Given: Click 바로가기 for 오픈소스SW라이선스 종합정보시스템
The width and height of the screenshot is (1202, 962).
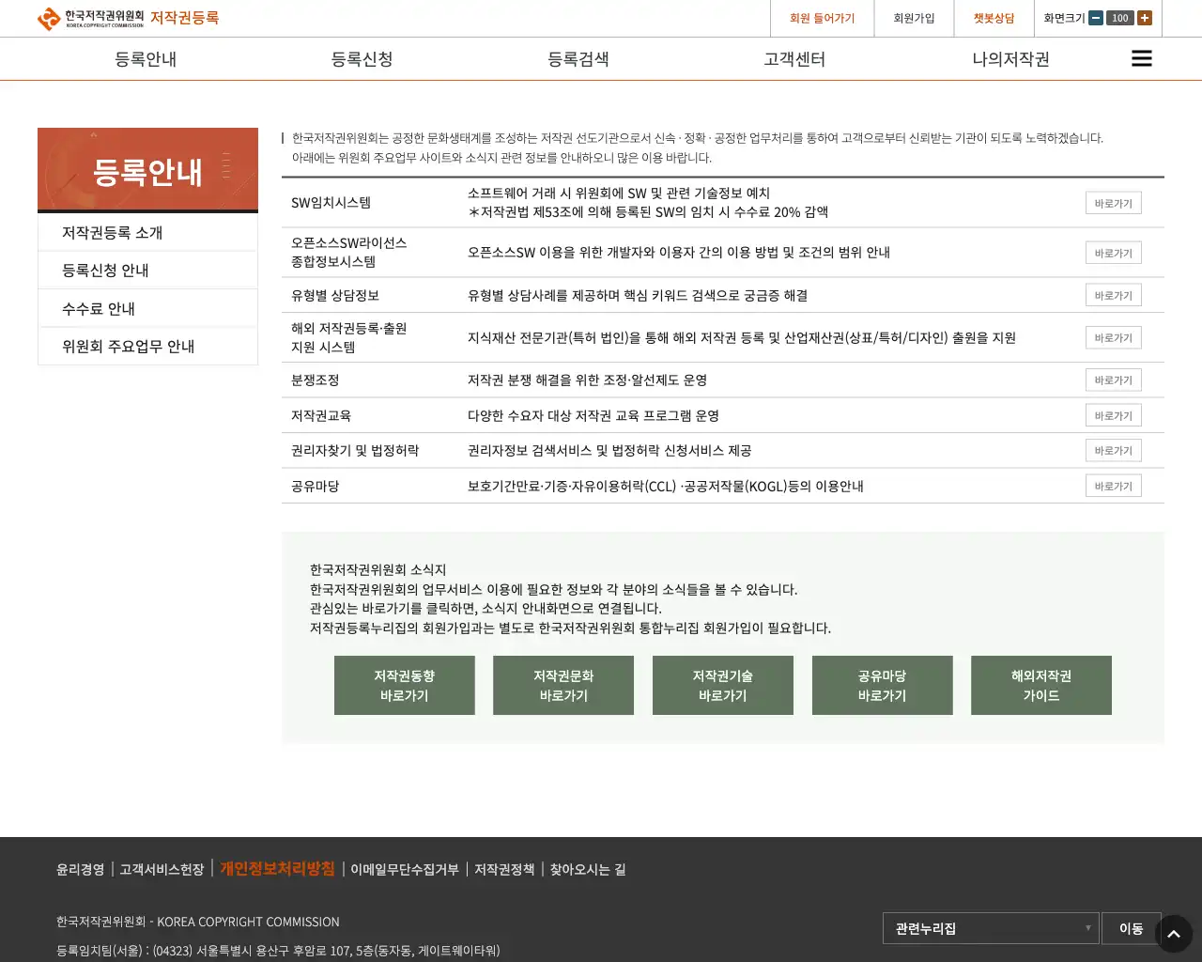Looking at the screenshot, I should point(1113,253).
